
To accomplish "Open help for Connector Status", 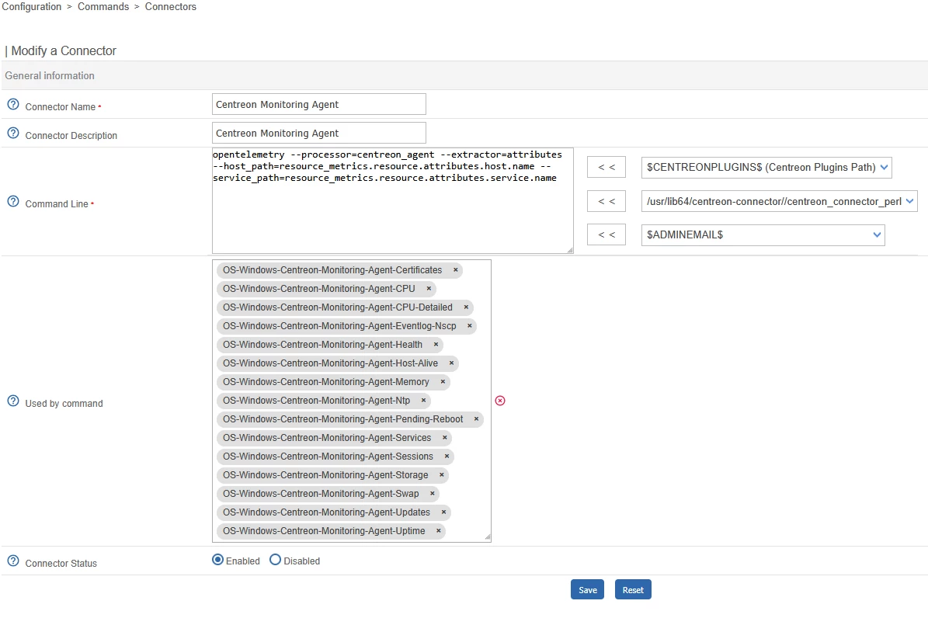I will tap(13, 561).
